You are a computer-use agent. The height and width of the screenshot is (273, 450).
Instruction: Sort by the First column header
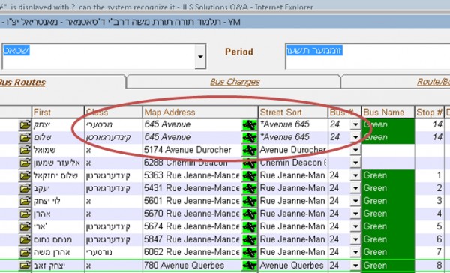pyautogui.click(x=58, y=112)
